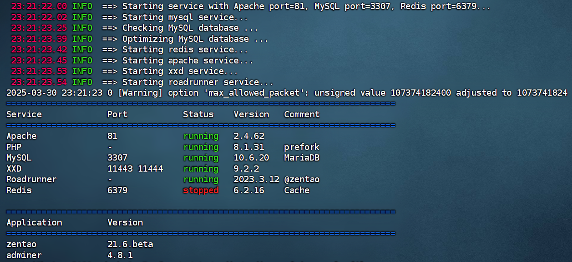Click the running status for Apache

pos(201,136)
